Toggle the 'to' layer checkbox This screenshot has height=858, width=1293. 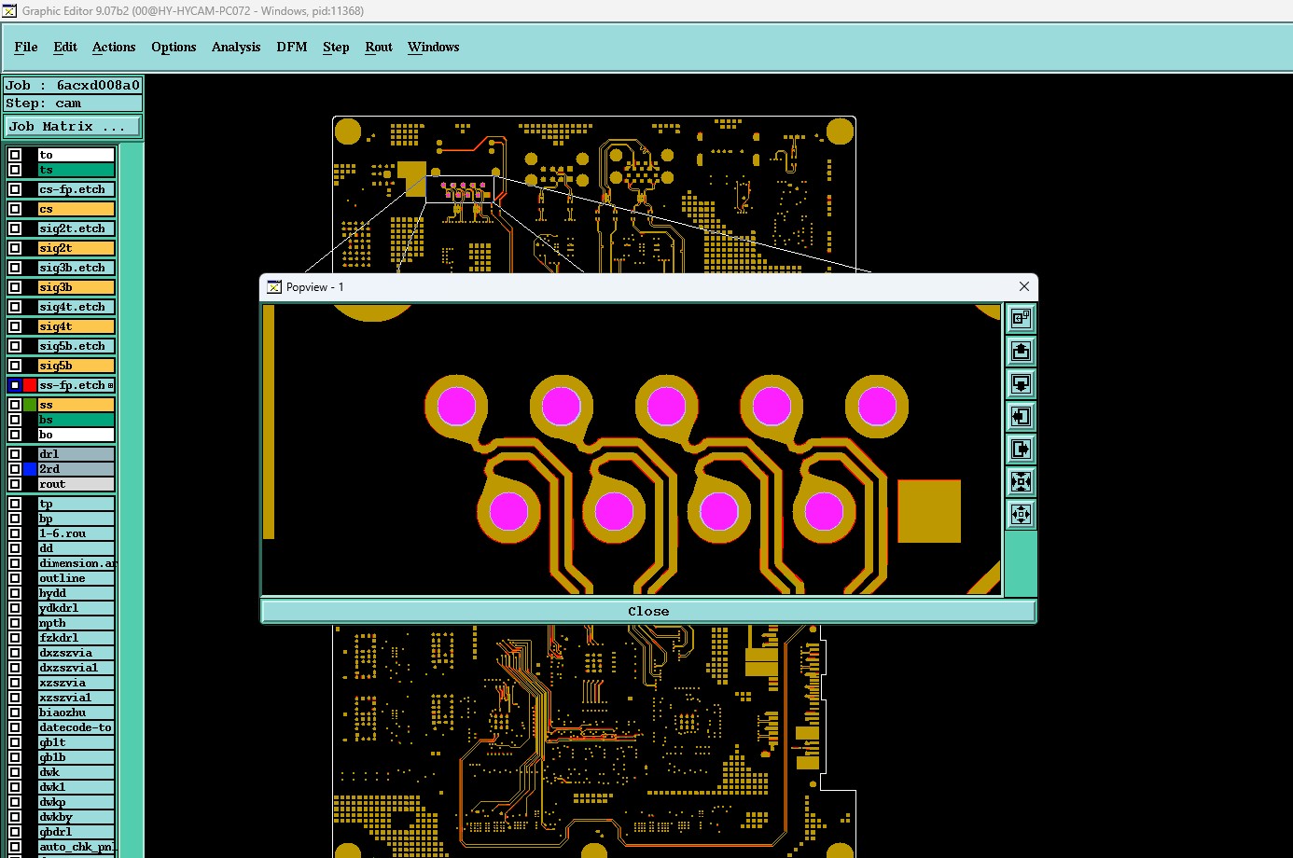click(15, 155)
